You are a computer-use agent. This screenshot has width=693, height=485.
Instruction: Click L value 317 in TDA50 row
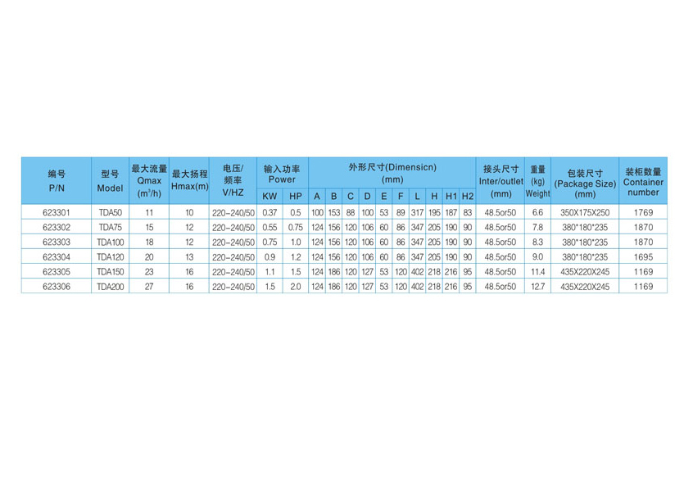pyautogui.click(x=417, y=213)
